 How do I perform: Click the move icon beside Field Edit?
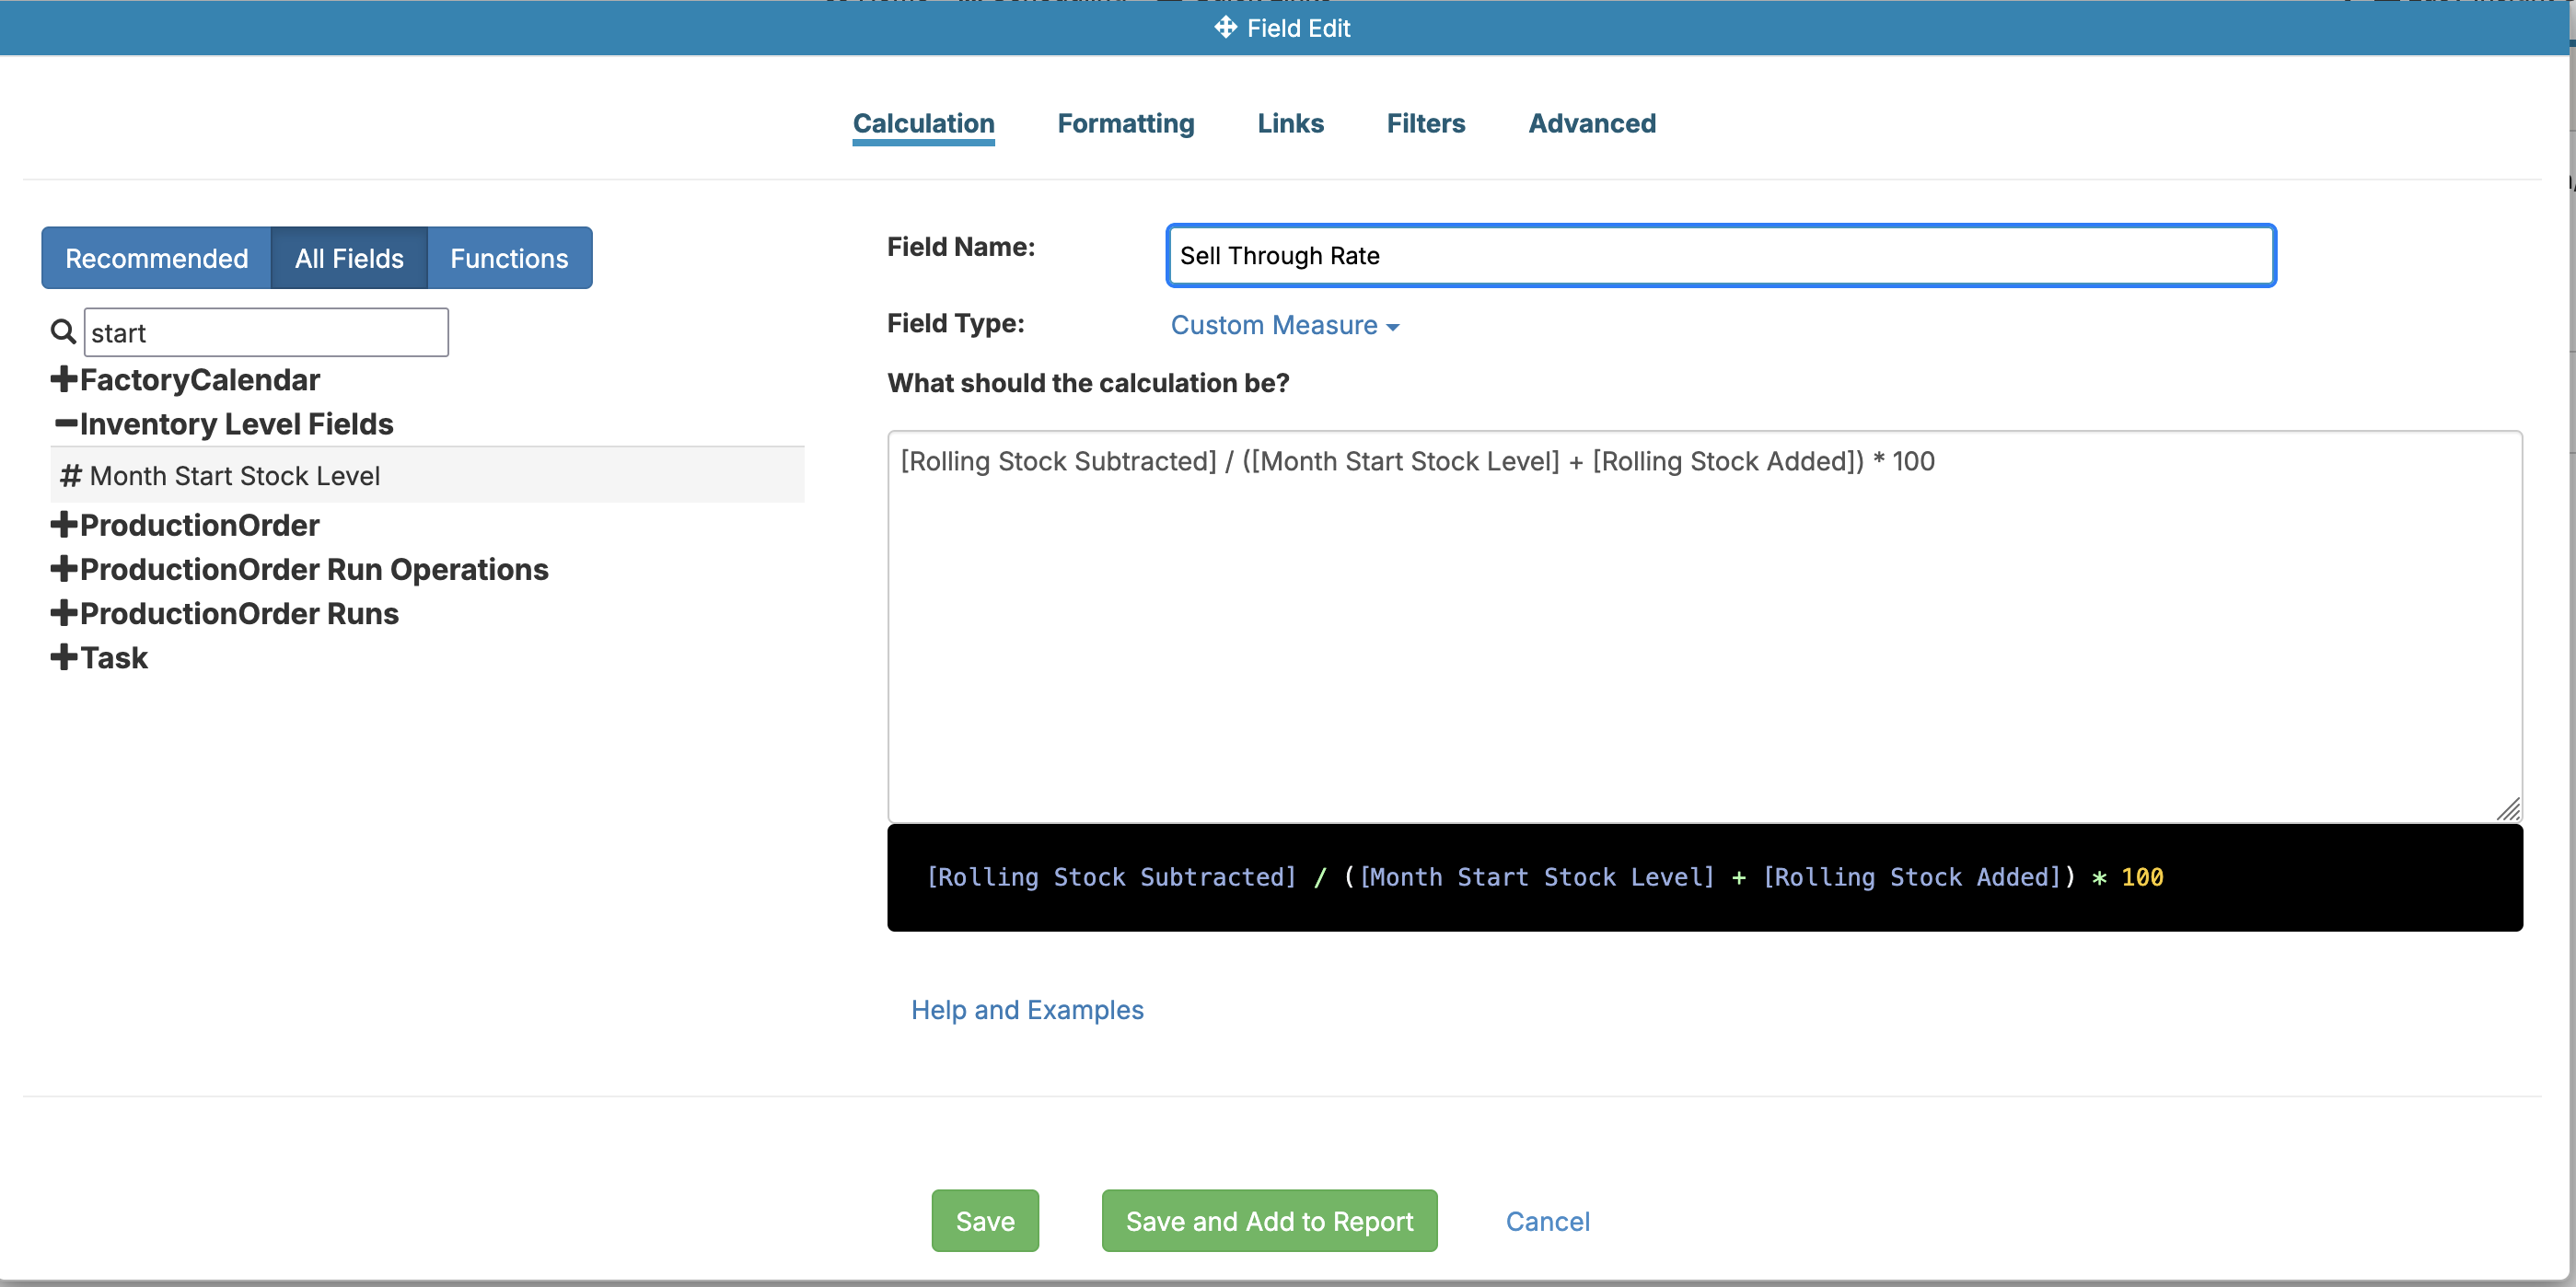[x=1225, y=27]
